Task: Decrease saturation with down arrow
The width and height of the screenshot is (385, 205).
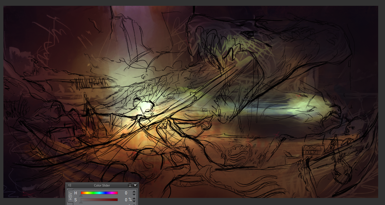Action: (134, 201)
